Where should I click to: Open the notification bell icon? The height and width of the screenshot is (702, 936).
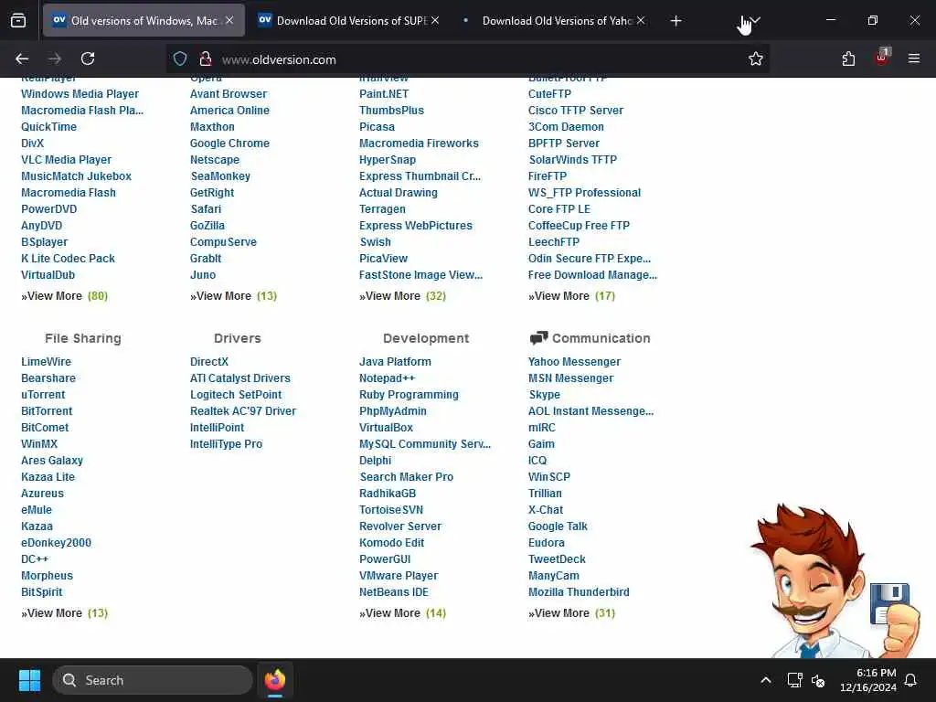(910, 680)
